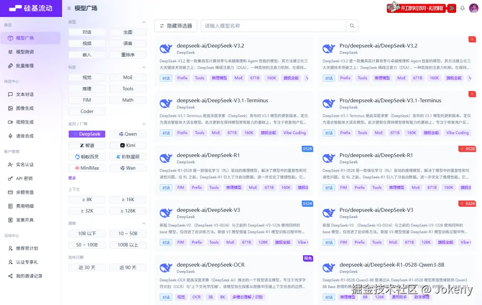Click the 发票开具 invoice icon
This screenshot has height=305, width=482.
pyautogui.click(x=10, y=220)
